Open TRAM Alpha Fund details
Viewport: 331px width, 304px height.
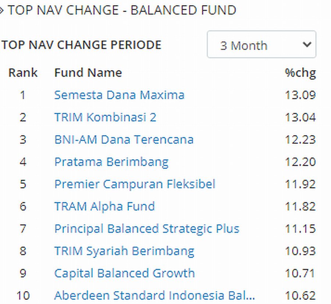[x=104, y=206]
